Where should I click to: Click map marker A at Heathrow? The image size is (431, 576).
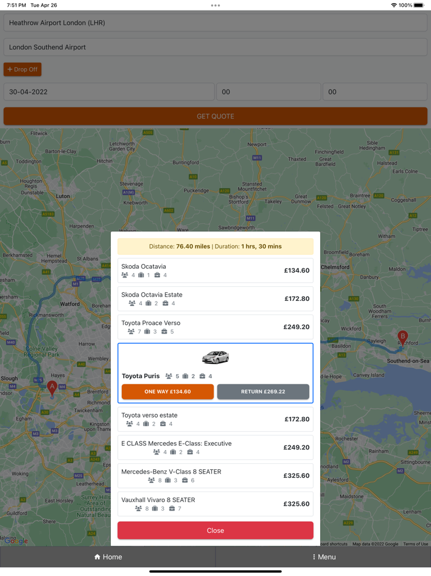click(x=52, y=389)
